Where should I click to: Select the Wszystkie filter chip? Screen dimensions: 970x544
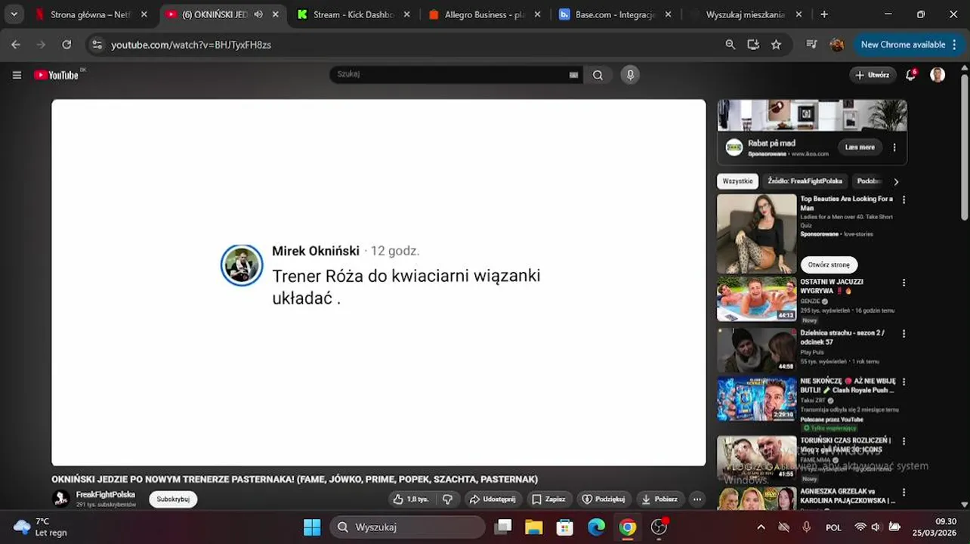[737, 181]
